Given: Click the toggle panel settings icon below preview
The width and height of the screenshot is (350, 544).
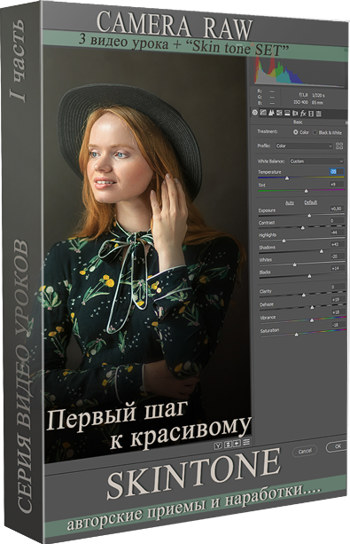Looking at the screenshot, I should click(x=246, y=442).
